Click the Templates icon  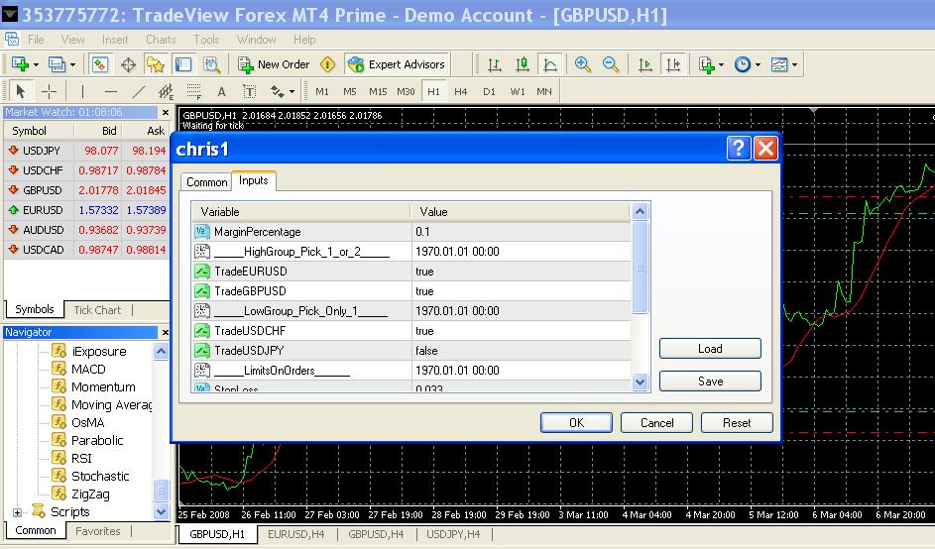click(x=779, y=64)
